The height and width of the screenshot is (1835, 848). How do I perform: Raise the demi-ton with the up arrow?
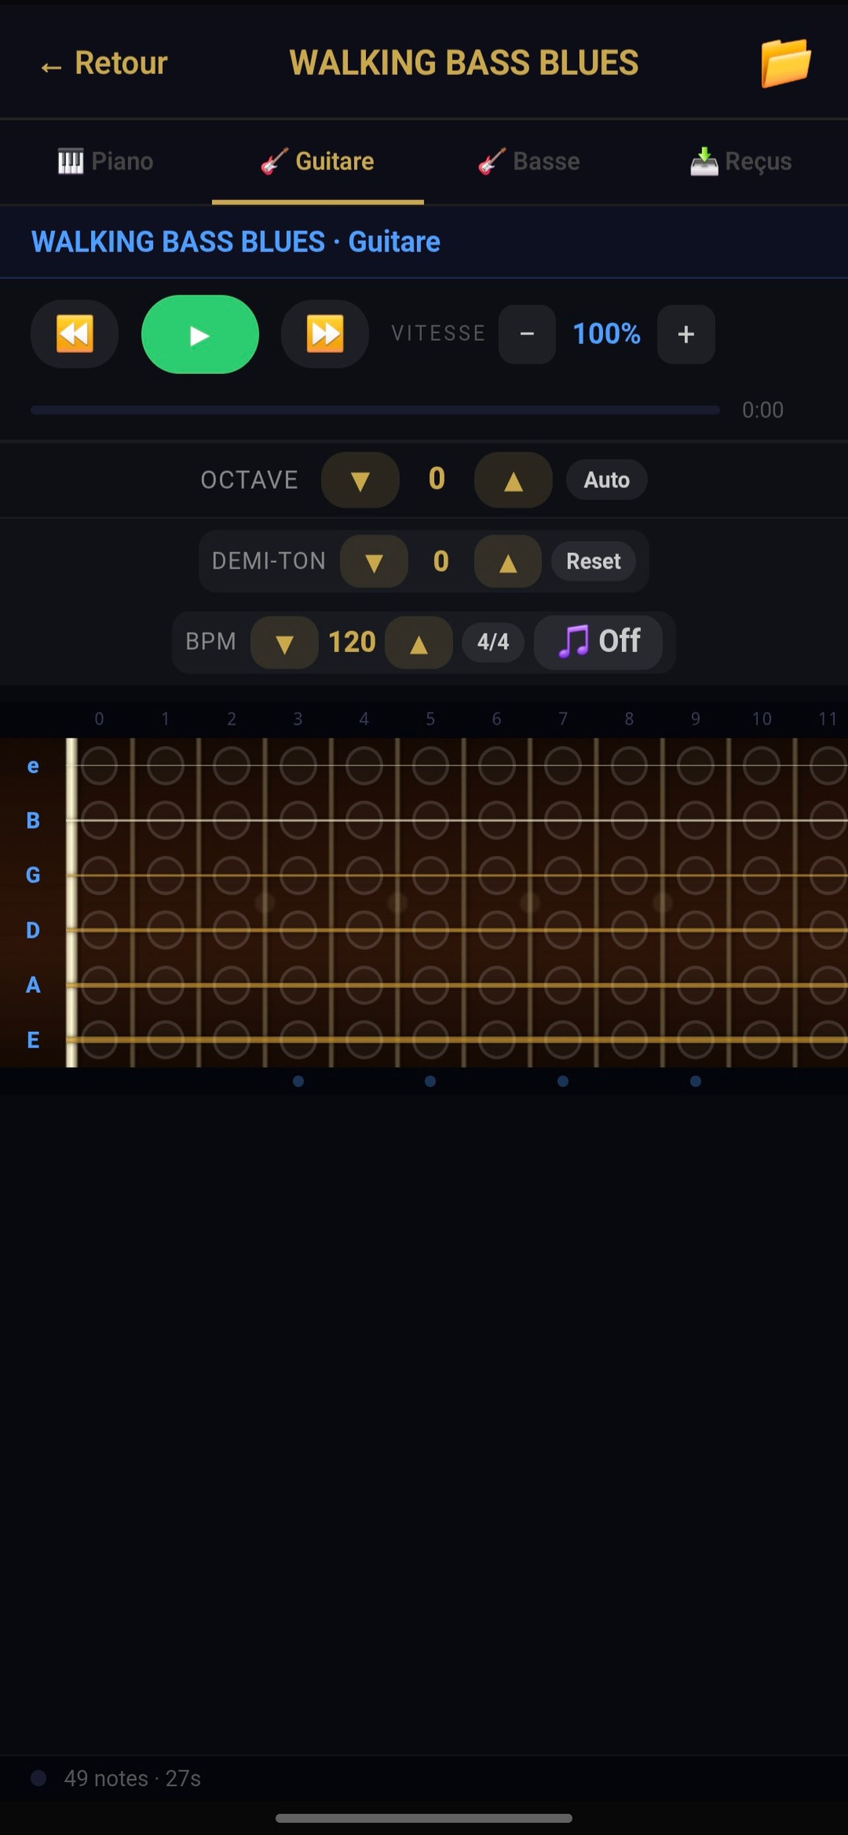pos(508,561)
